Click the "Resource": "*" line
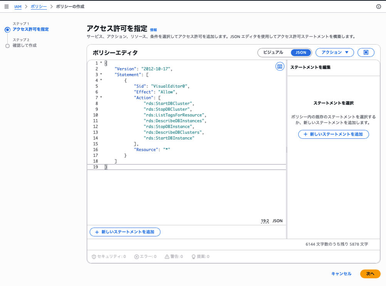Image resolution: width=386 pixels, height=286 pixels. tap(152, 150)
